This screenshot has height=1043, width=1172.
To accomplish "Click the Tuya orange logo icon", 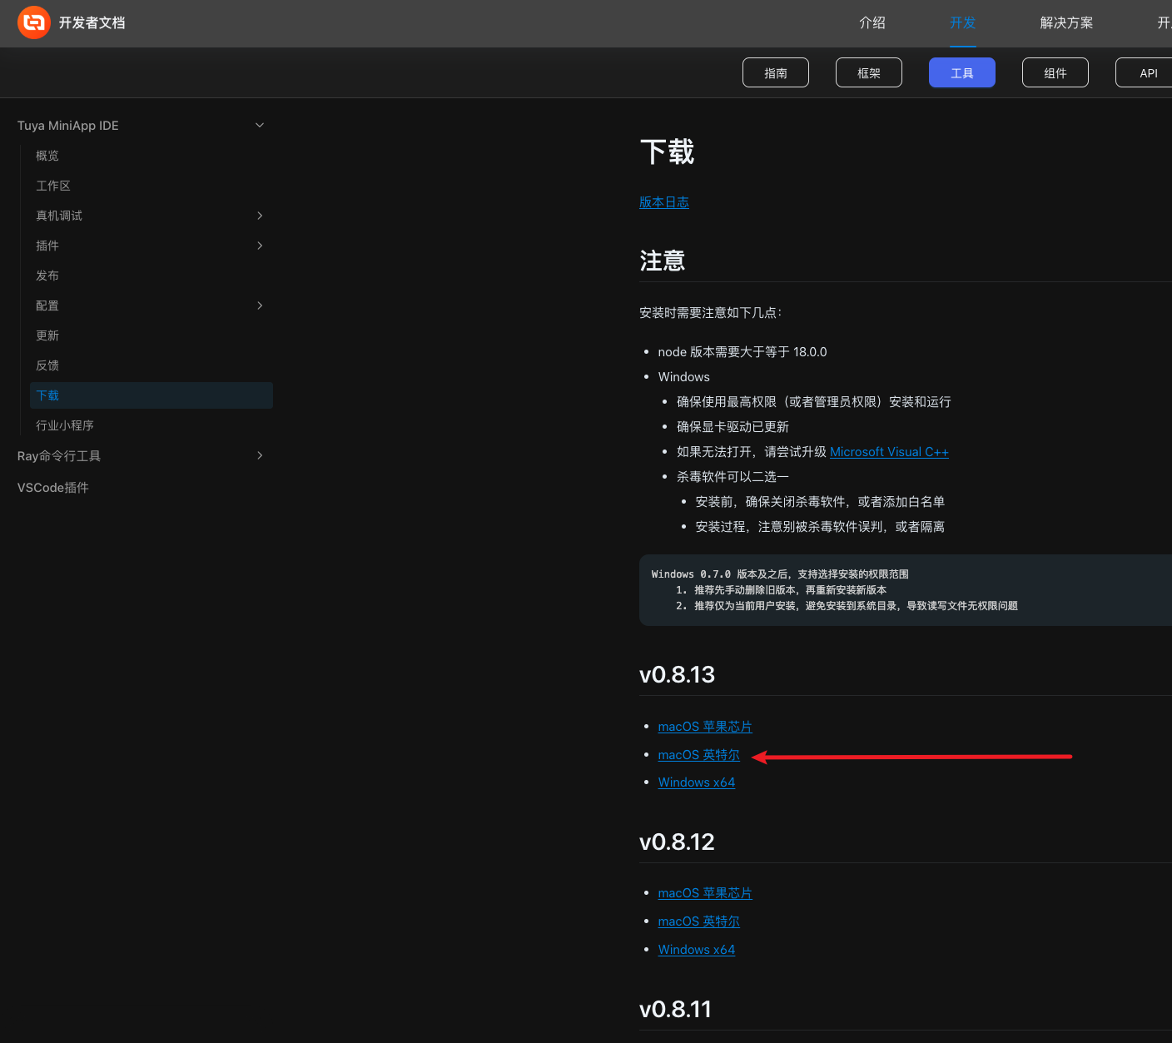I will point(34,22).
